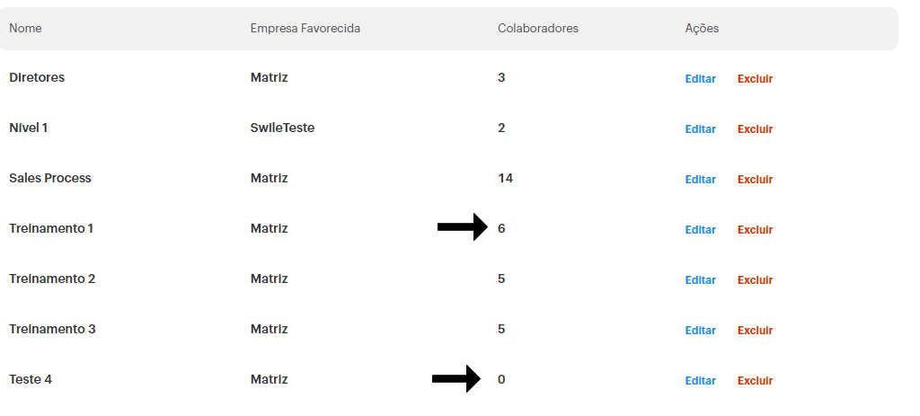The height and width of the screenshot is (416, 920).
Task: Delete the Teste 4 entry
Action: pos(755,381)
